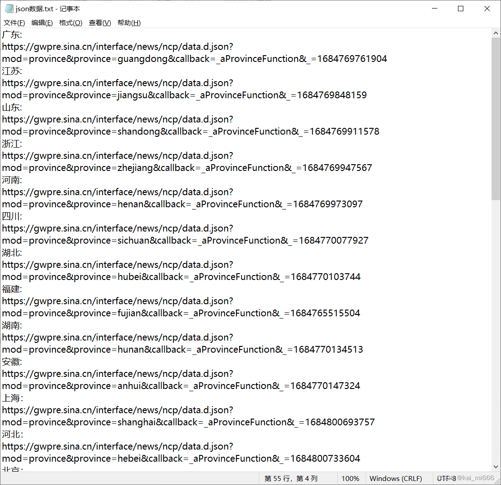
Task: Open the 格式(O) menu
Action: tap(70, 23)
